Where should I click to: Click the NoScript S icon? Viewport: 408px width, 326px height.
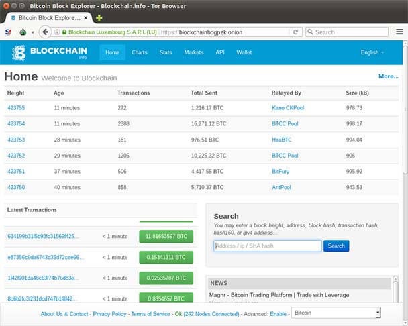click(8, 32)
